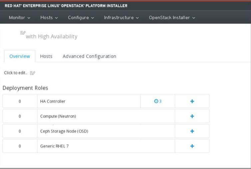Open the Configure dropdown menu
251x169 pixels.
(81, 17)
